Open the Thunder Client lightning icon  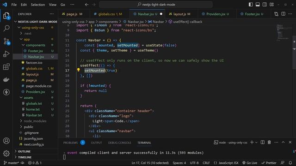6,92
